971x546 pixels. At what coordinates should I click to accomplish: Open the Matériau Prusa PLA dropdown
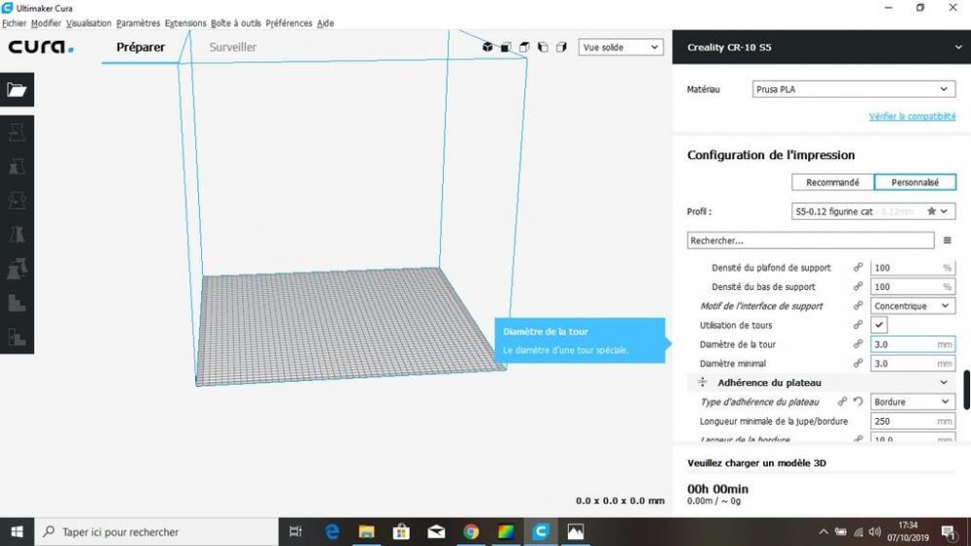click(x=854, y=89)
